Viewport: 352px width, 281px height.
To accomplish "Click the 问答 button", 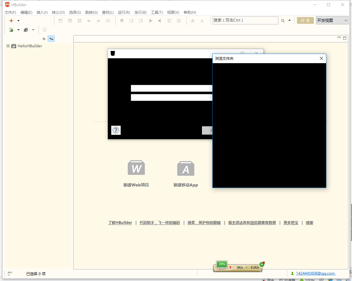I will [305, 20].
